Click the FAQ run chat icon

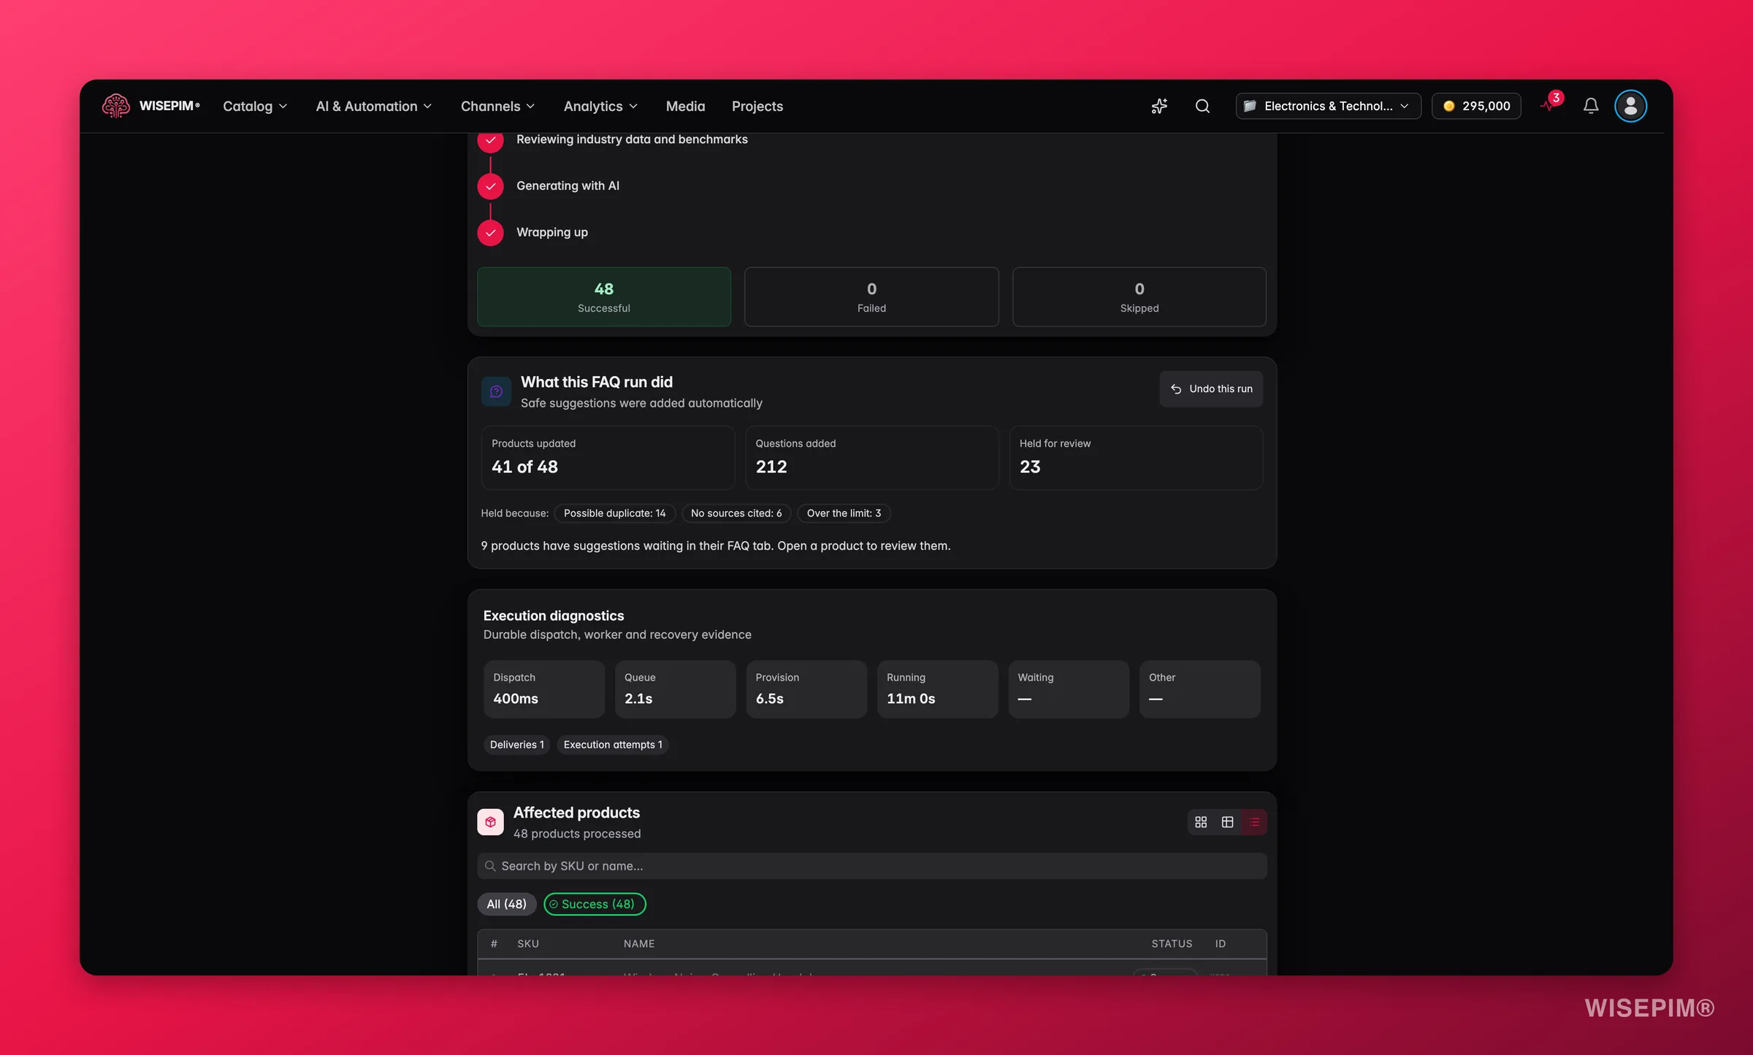496,391
